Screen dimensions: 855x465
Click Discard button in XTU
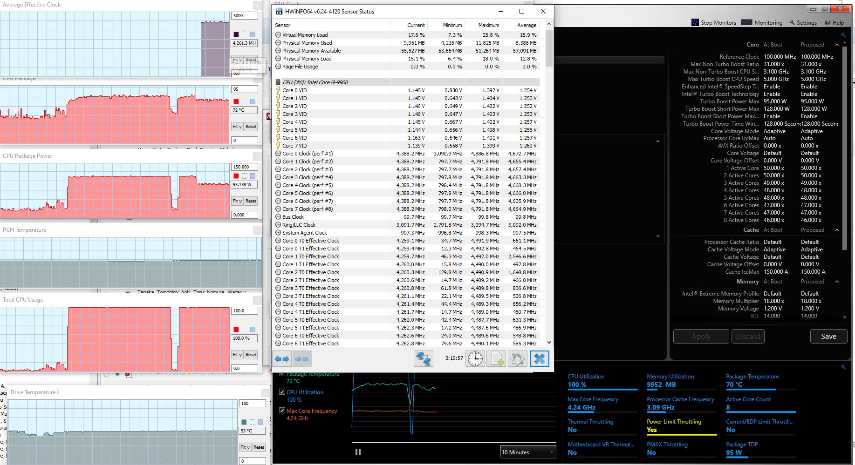(x=748, y=337)
